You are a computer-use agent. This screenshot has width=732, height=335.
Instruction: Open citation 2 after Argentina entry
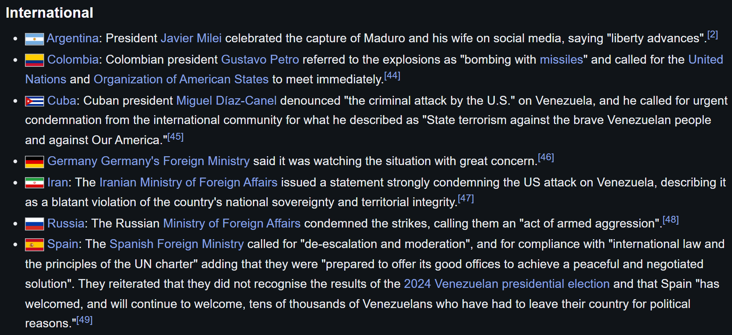coord(712,35)
